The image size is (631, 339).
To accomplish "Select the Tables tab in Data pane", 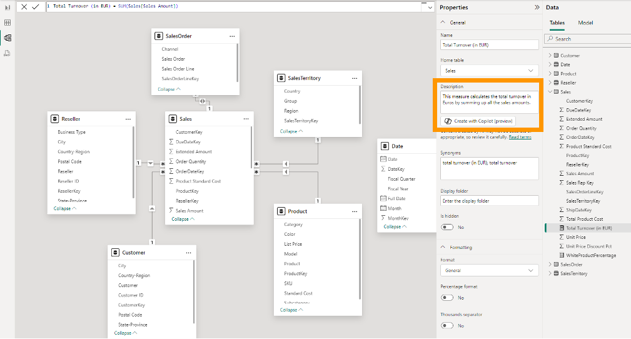I will click(557, 23).
